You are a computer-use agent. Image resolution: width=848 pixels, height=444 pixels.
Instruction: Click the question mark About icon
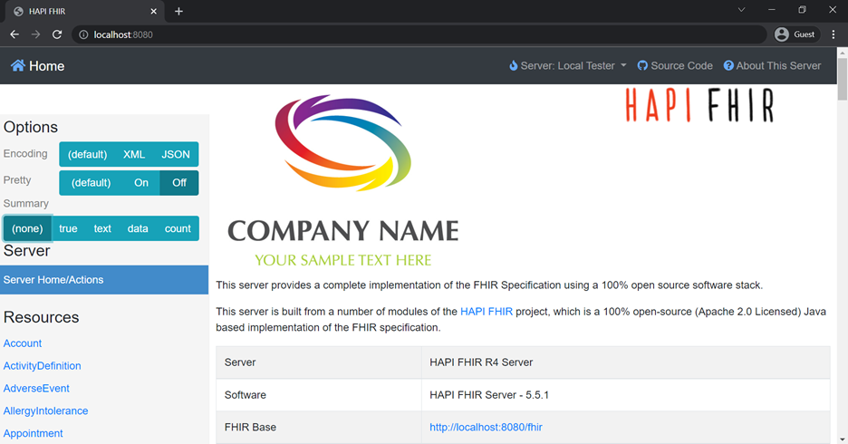point(728,66)
